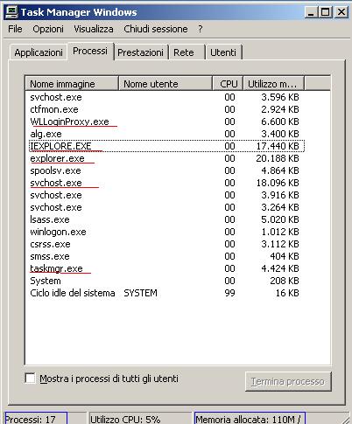Click the Termina processo button
352x424 pixels.
(x=288, y=381)
